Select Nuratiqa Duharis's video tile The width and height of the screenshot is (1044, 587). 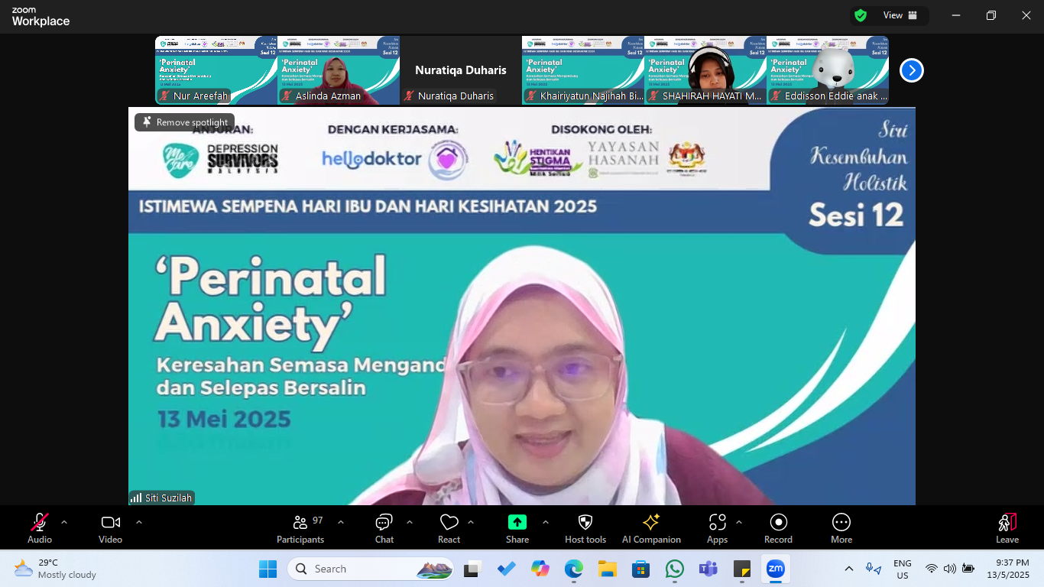[x=461, y=70]
